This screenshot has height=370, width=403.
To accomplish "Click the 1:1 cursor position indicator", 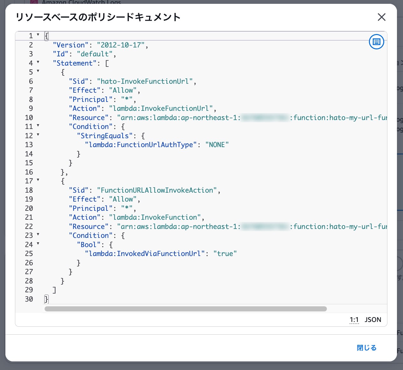I will tap(354, 319).
